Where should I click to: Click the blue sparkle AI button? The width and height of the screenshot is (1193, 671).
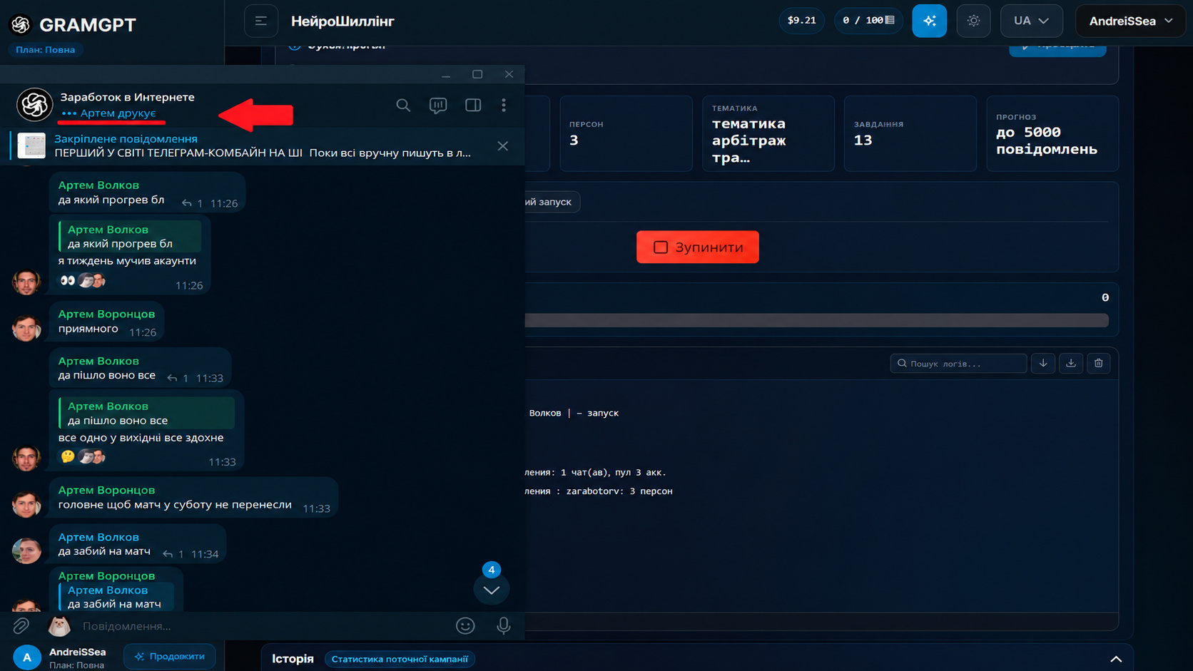pyautogui.click(x=930, y=21)
